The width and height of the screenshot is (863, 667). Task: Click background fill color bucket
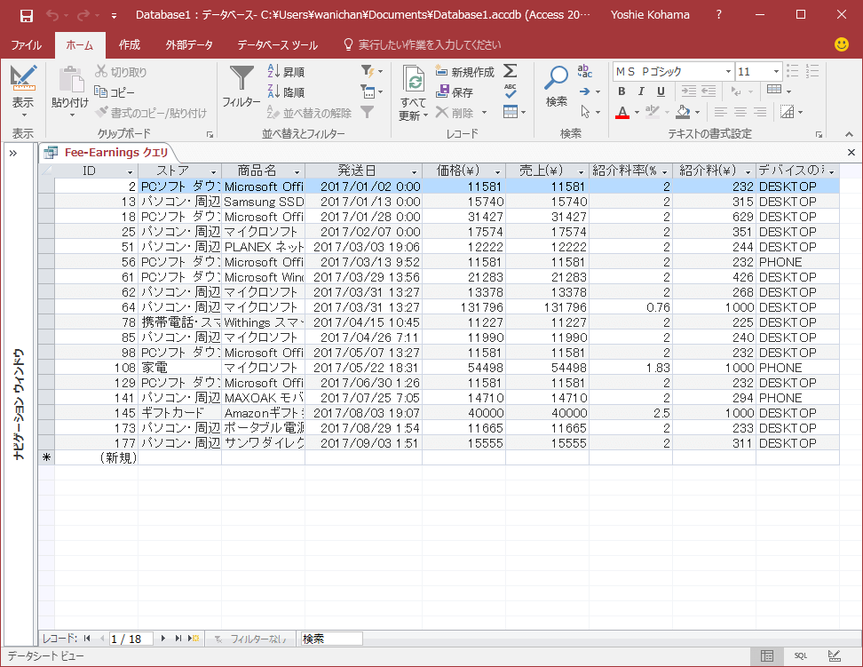(x=683, y=113)
